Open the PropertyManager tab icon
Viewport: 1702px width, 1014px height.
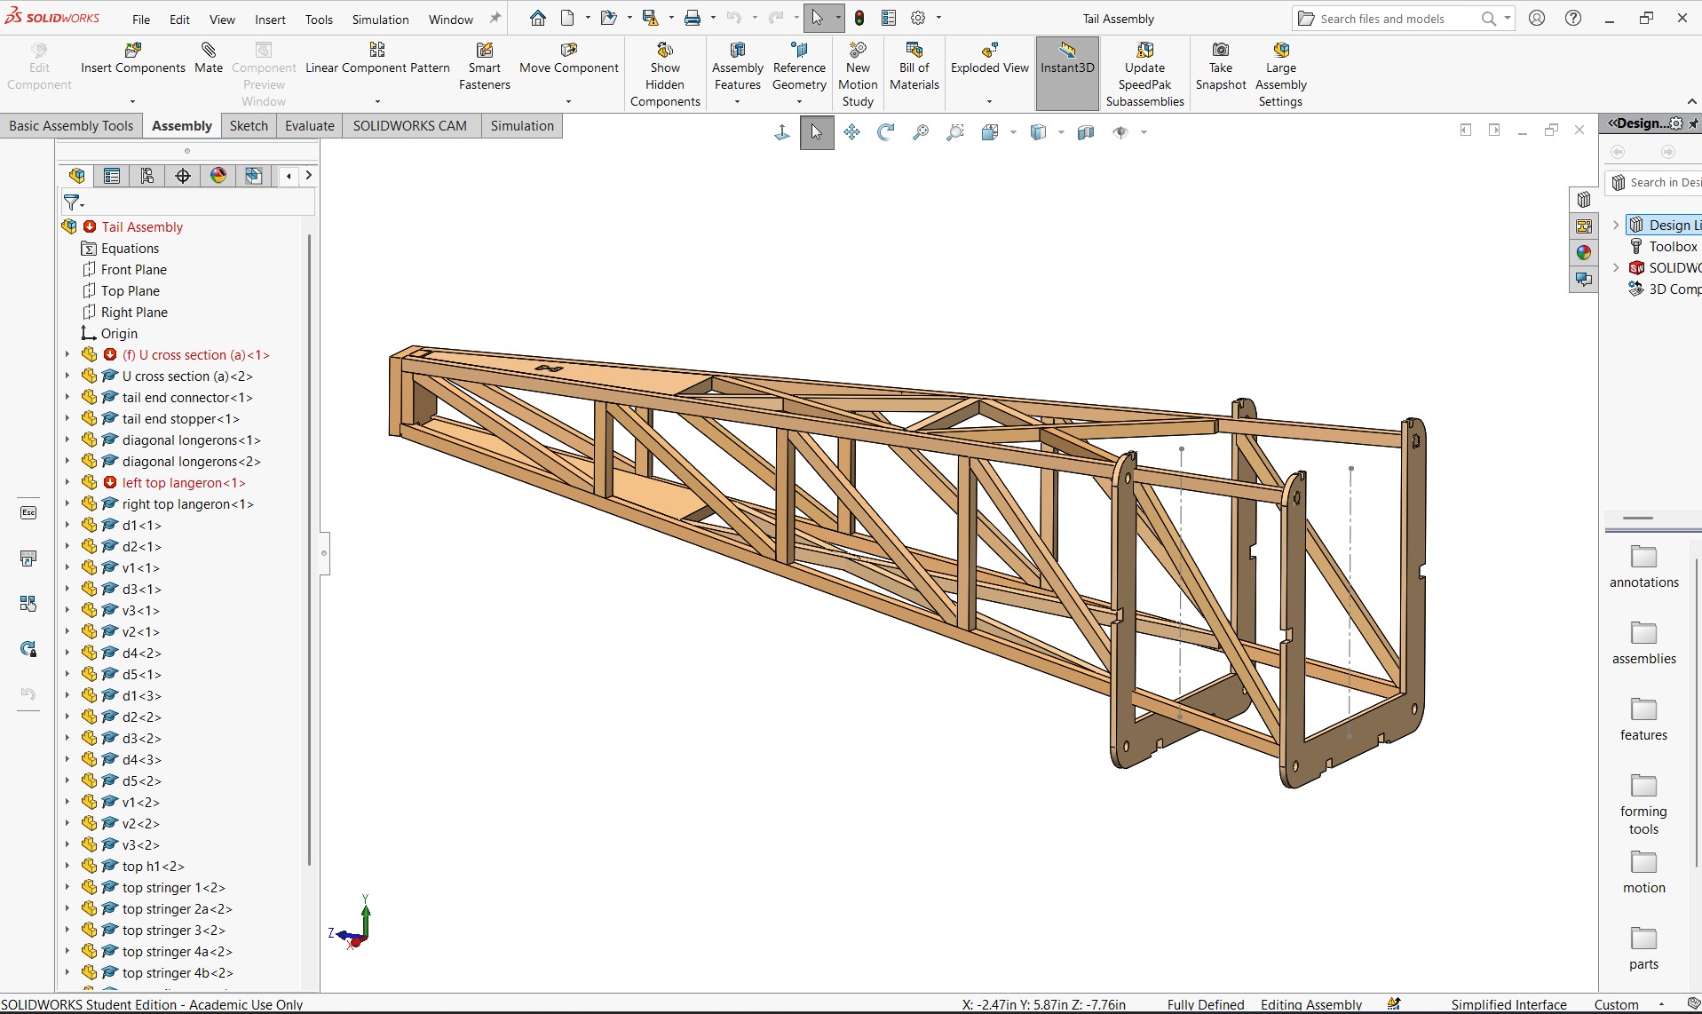(112, 176)
